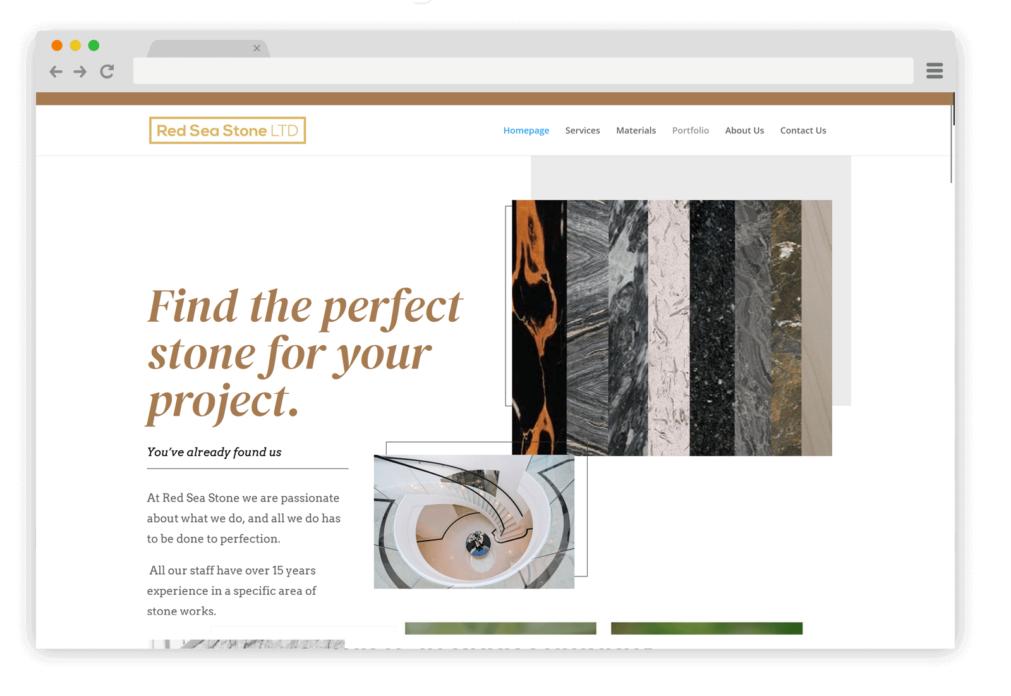
Task: Open the Services menu item
Action: tap(583, 130)
